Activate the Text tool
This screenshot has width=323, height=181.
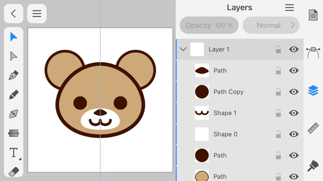13,152
